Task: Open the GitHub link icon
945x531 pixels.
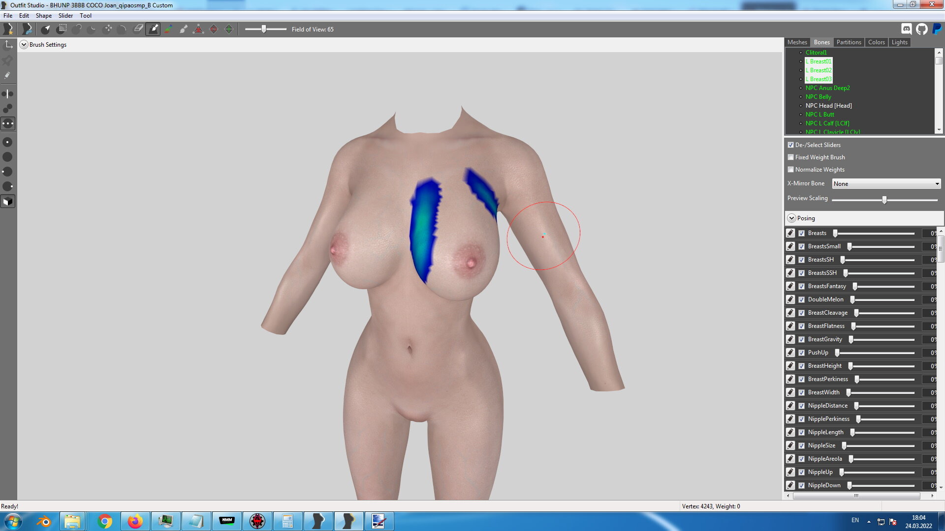Action: [x=922, y=29]
